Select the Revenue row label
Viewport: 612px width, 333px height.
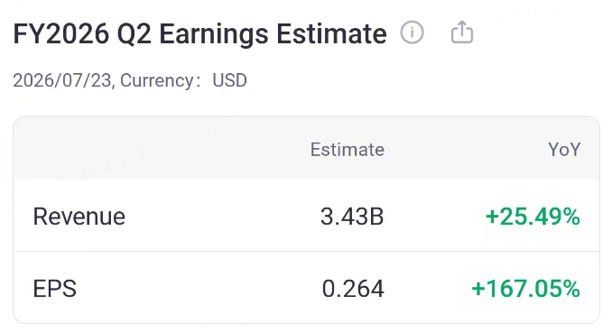tap(79, 217)
